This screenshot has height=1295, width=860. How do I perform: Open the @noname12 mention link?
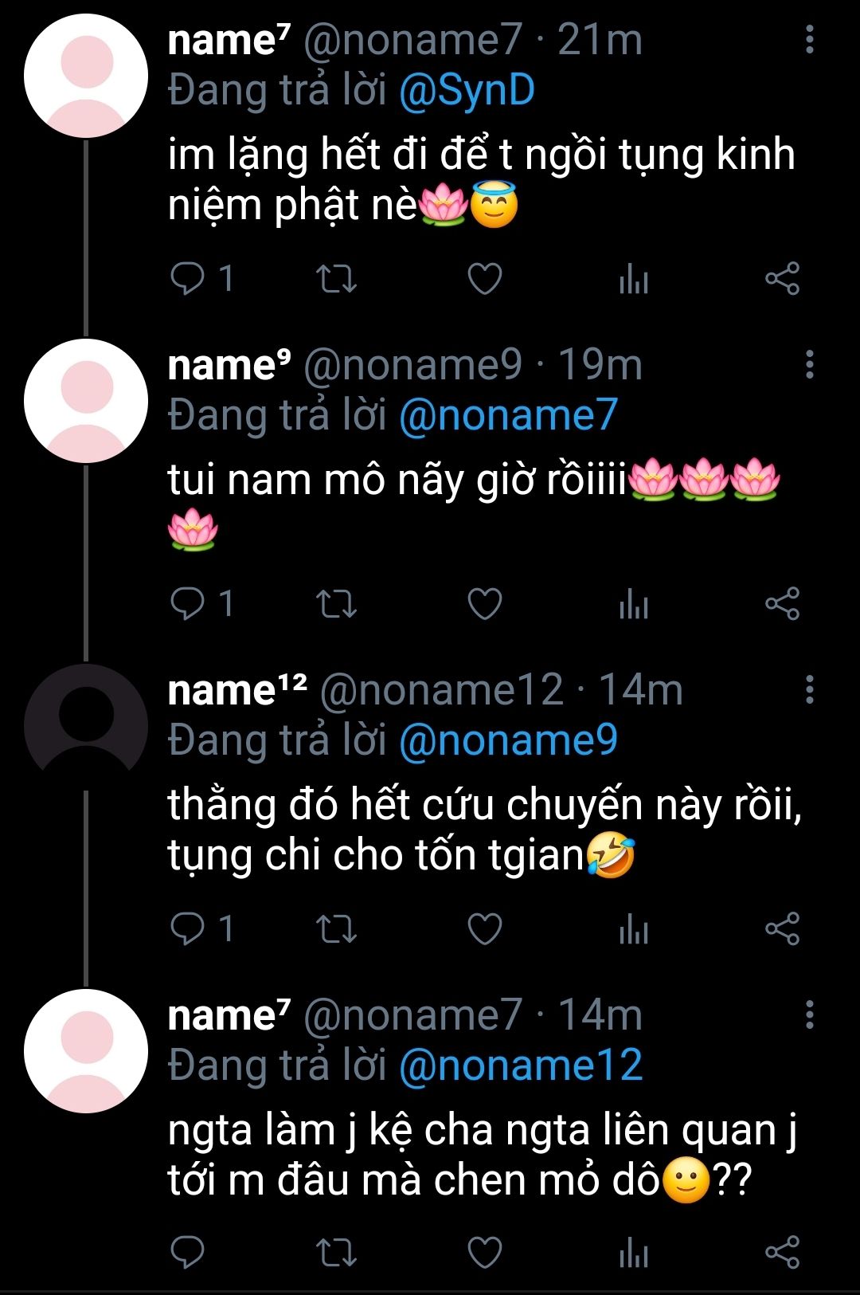[520, 1066]
